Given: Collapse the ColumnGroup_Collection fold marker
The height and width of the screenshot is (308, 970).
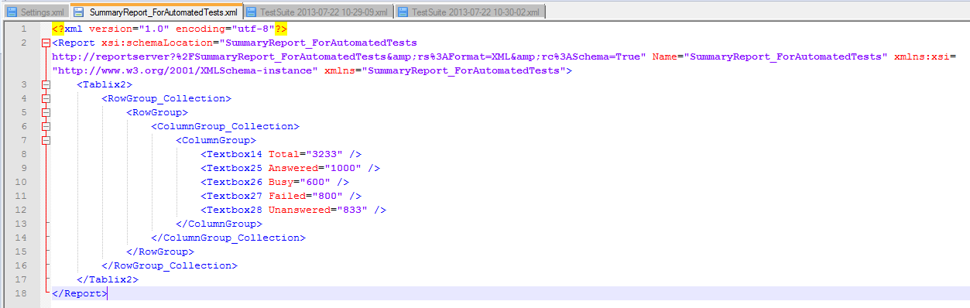Looking at the screenshot, I should tap(45, 126).
